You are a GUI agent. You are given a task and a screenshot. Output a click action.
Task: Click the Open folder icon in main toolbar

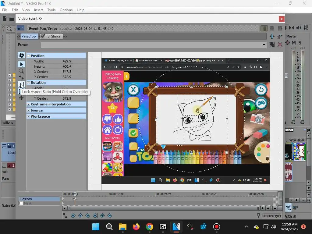pyautogui.click(x=12, y=19)
